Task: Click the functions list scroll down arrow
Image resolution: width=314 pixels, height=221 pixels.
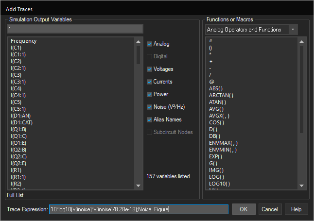Action: [301, 186]
